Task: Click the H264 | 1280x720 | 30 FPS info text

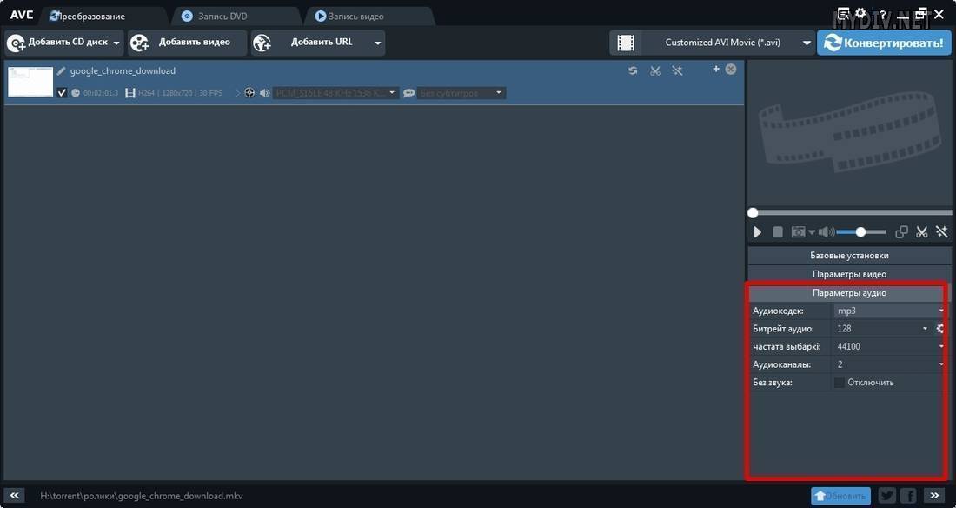Action: [181, 93]
